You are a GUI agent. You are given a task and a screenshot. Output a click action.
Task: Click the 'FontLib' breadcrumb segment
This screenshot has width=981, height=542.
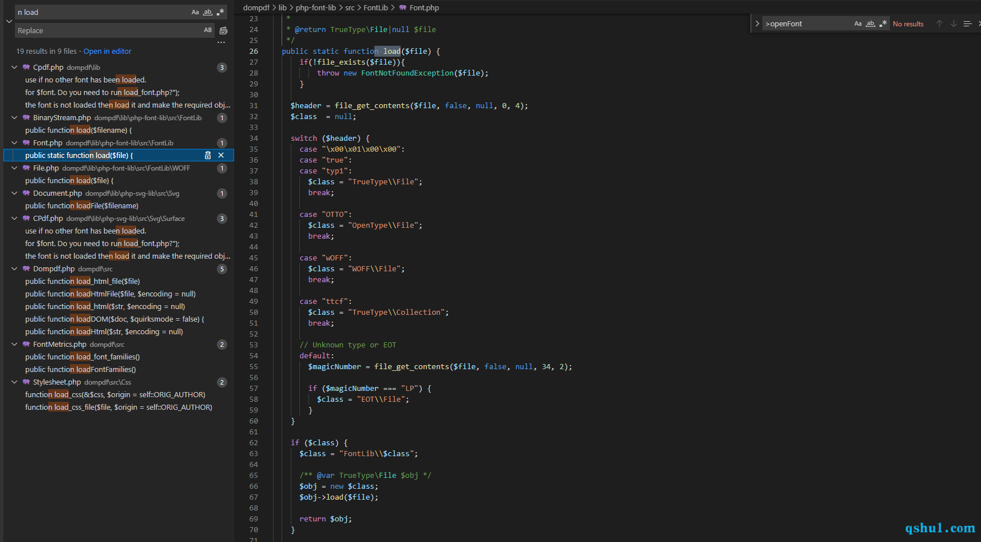coord(375,7)
